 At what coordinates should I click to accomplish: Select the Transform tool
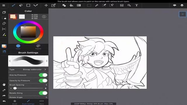[53, 5]
